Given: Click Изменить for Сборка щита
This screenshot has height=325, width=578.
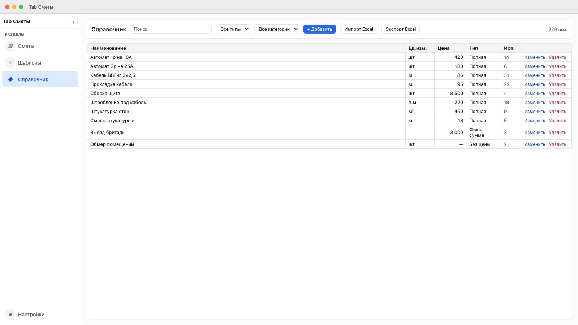Looking at the screenshot, I should [535, 94].
